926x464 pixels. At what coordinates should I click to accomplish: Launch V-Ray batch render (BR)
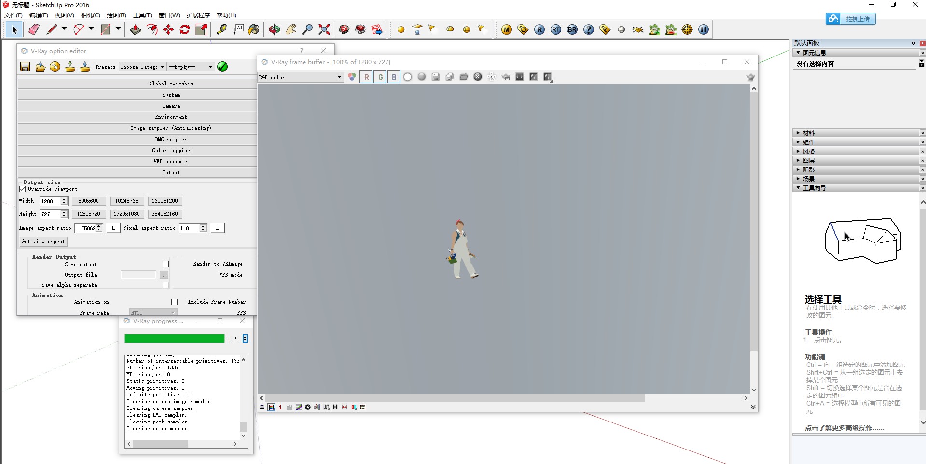point(572,30)
